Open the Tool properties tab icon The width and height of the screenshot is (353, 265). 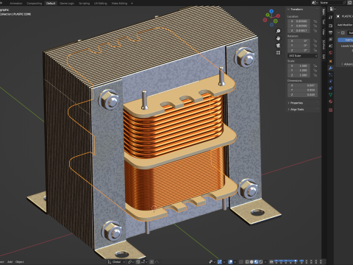coord(331,17)
